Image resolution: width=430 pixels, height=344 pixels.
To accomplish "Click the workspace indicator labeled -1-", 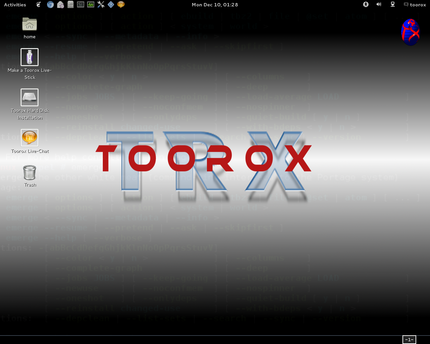I will click(x=409, y=340).
